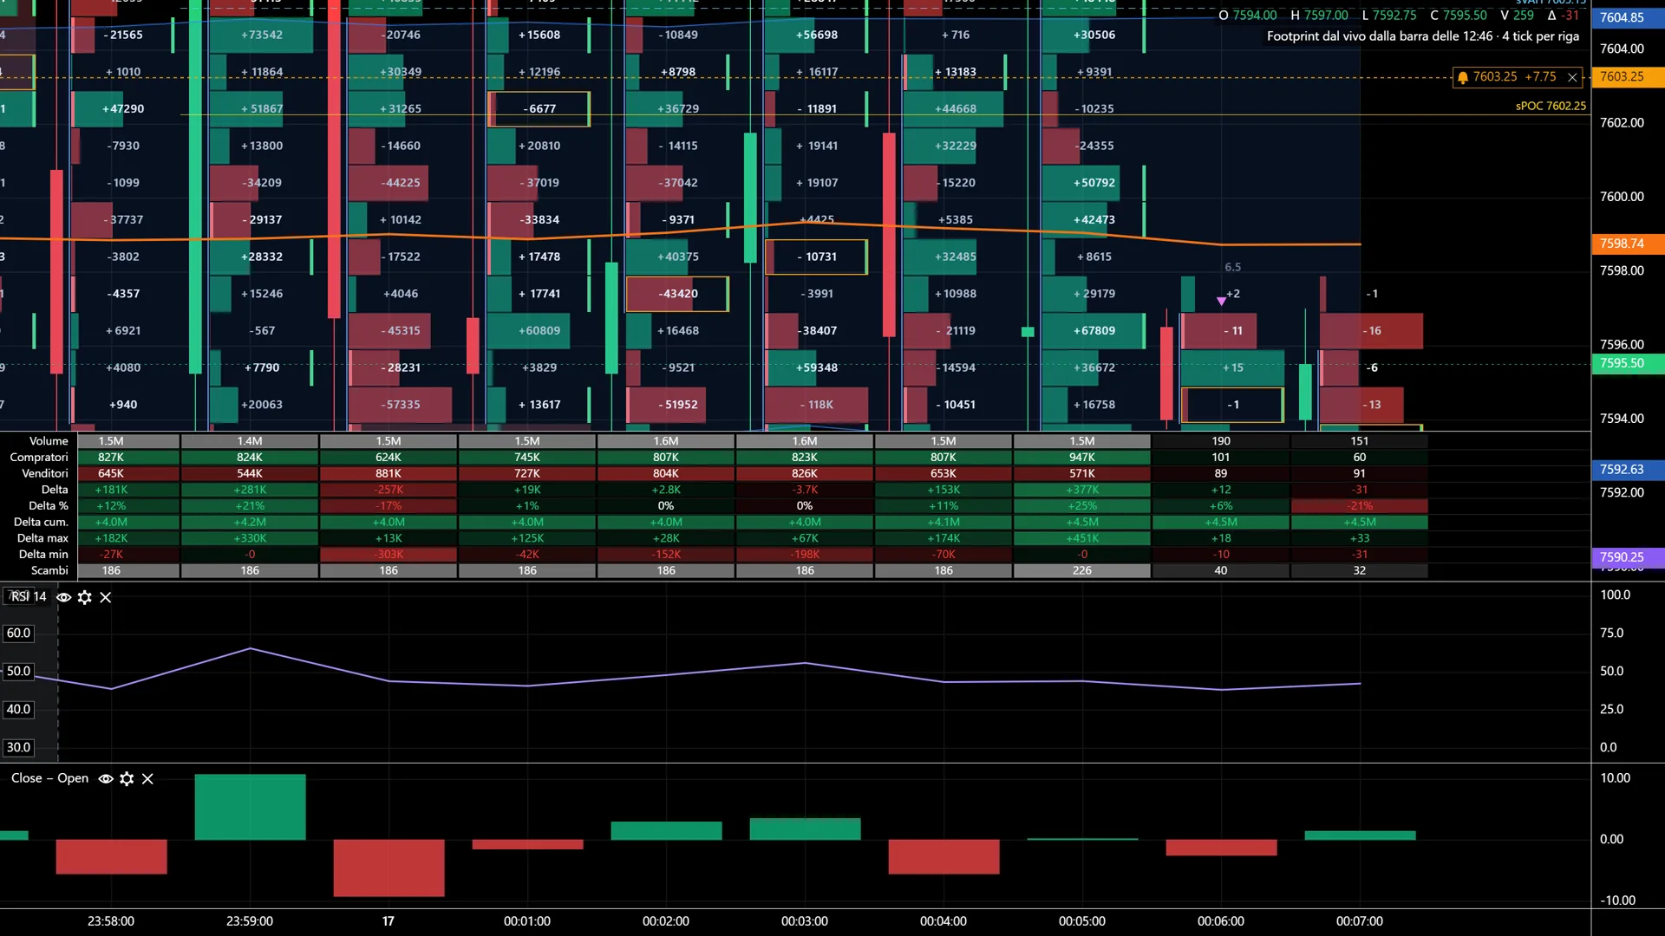Click the tallest green Close – Open bar
This screenshot has width=1665, height=936.
coord(250,808)
